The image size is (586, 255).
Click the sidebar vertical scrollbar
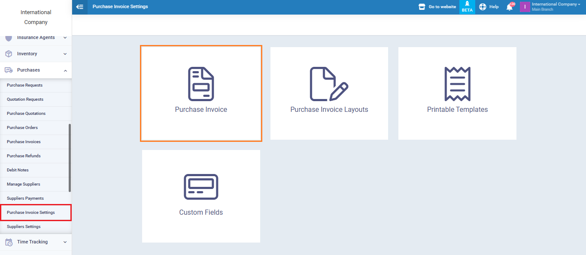pos(70,158)
